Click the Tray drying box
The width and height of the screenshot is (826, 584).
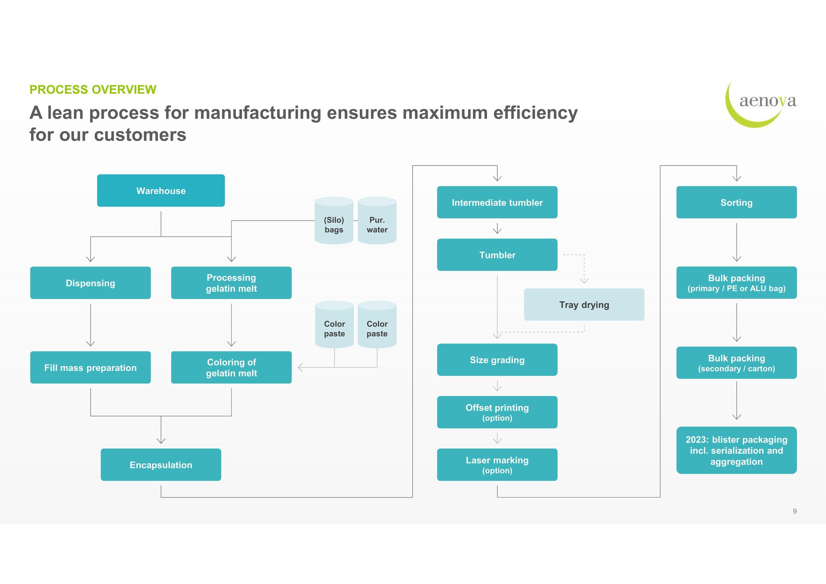(584, 304)
